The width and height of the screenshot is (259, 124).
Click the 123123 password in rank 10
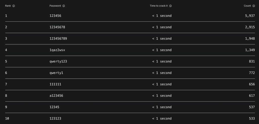[55, 118]
